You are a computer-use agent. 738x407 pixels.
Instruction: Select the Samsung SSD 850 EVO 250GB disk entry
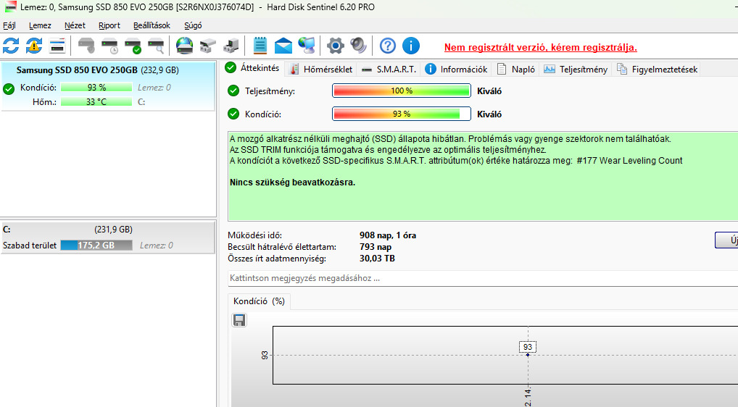(108, 86)
